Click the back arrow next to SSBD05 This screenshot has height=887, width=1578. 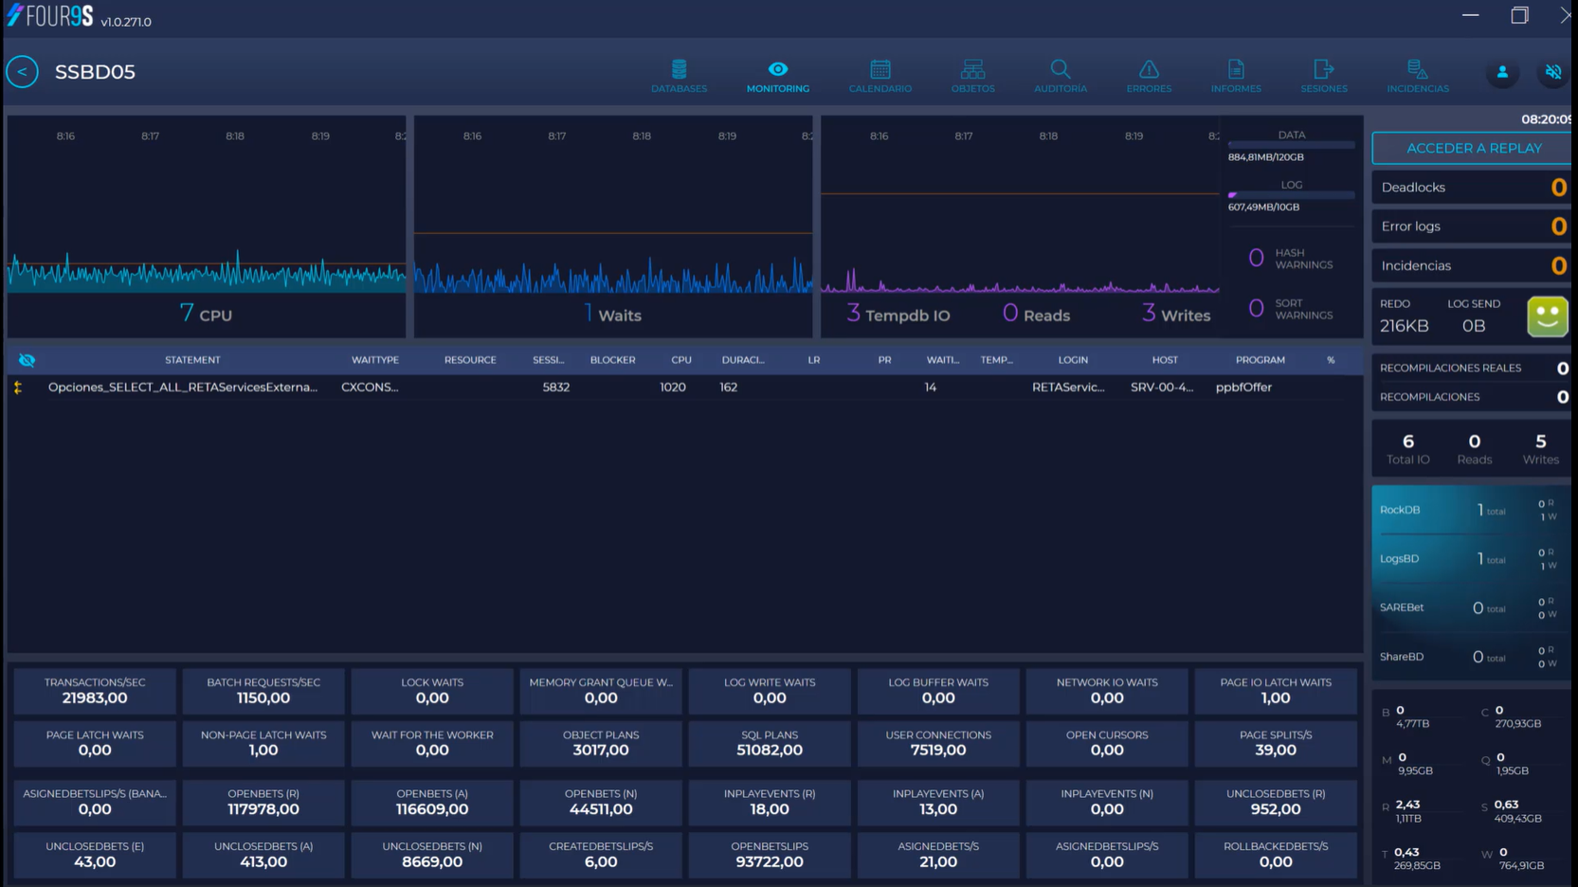click(22, 71)
